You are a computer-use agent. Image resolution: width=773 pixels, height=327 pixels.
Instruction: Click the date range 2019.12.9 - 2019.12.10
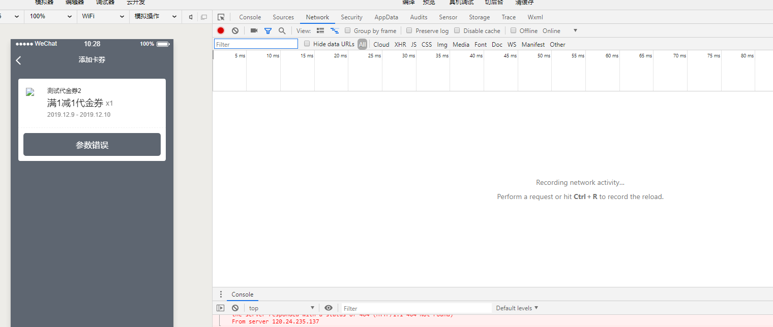pyautogui.click(x=79, y=115)
